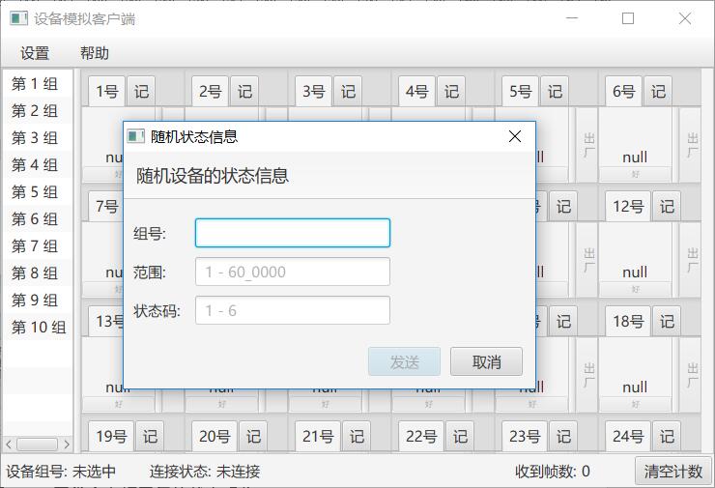Screen dimensions: 715x488
Task: Maximize the 设备模拟客户端 window
Action: [x=628, y=18]
